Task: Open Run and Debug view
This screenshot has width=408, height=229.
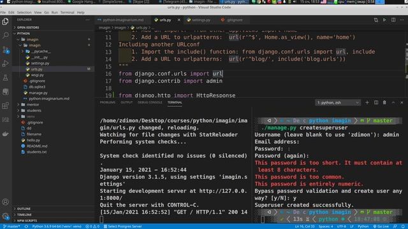Action: pyautogui.click(x=5, y=64)
